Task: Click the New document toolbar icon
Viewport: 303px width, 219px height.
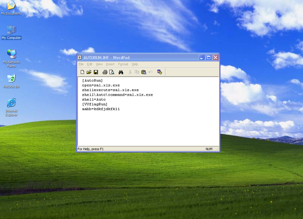Action: 82,72
